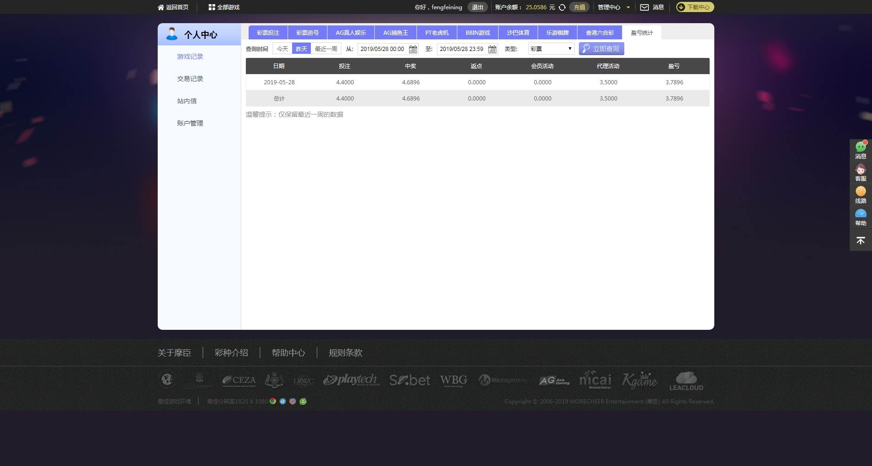Select the 最近一周 time range option
Screen dimensions: 872x466
[x=326, y=49]
